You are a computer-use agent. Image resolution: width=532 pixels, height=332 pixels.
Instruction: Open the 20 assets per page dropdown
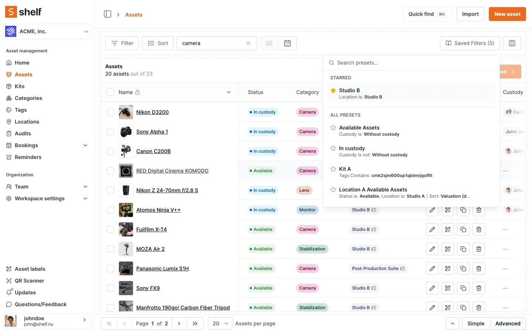point(220,324)
